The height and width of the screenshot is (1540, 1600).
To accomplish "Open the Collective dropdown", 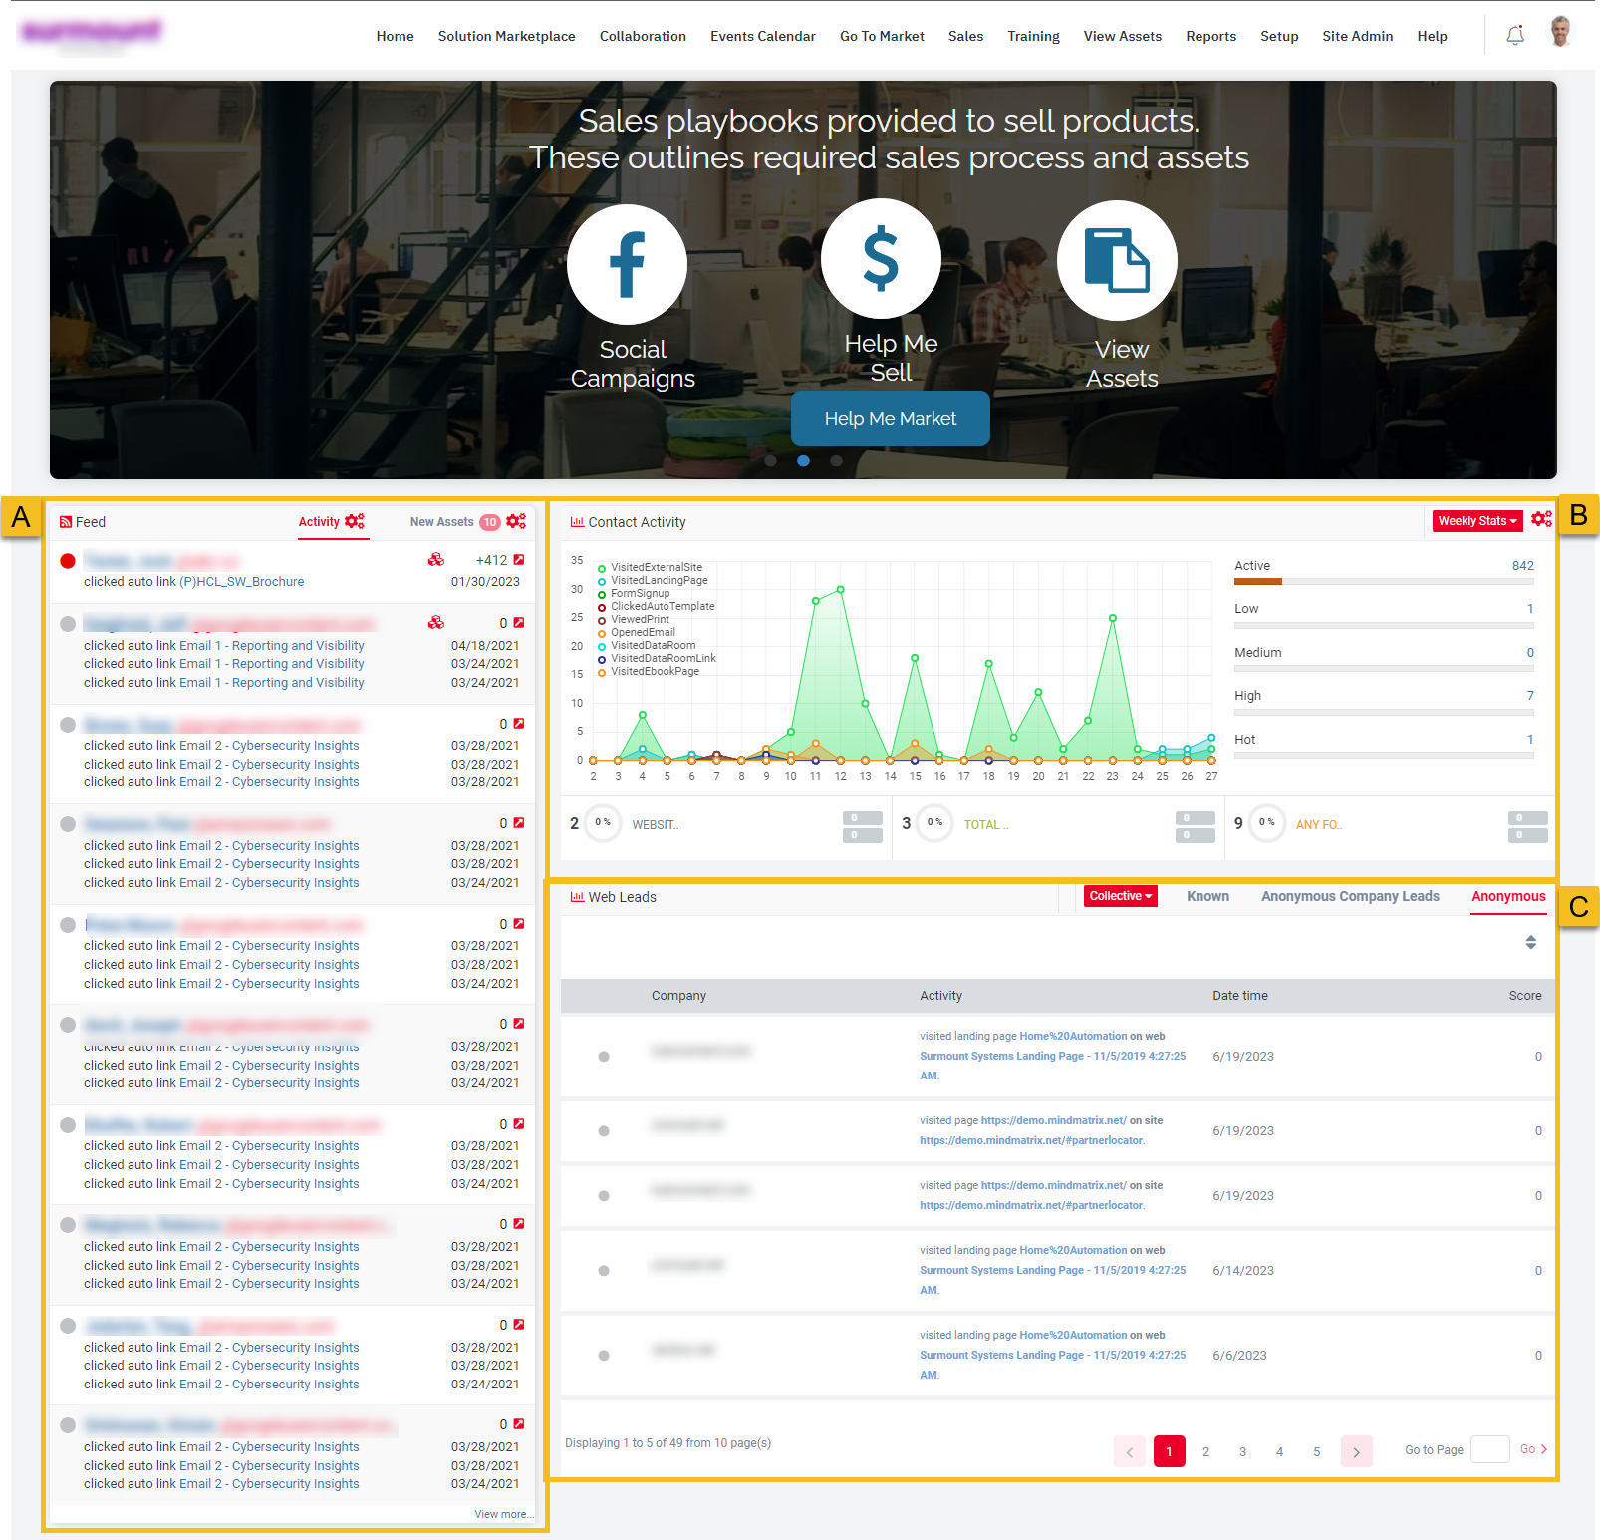I will click(1121, 896).
